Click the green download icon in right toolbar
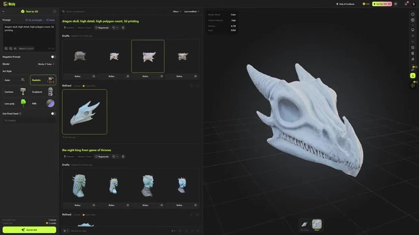This screenshot has width=419, height=235. coord(413,76)
